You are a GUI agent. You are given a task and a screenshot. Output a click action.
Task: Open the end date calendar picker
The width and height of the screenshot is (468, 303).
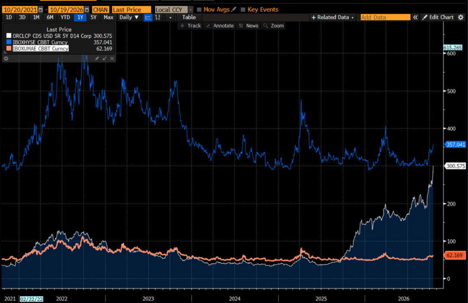click(87, 10)
